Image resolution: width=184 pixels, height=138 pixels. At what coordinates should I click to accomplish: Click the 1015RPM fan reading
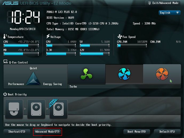click(x=142, y=42)
